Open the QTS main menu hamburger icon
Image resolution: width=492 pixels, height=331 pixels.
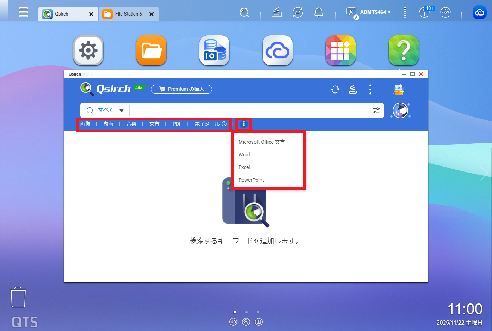tap(24, 12)
